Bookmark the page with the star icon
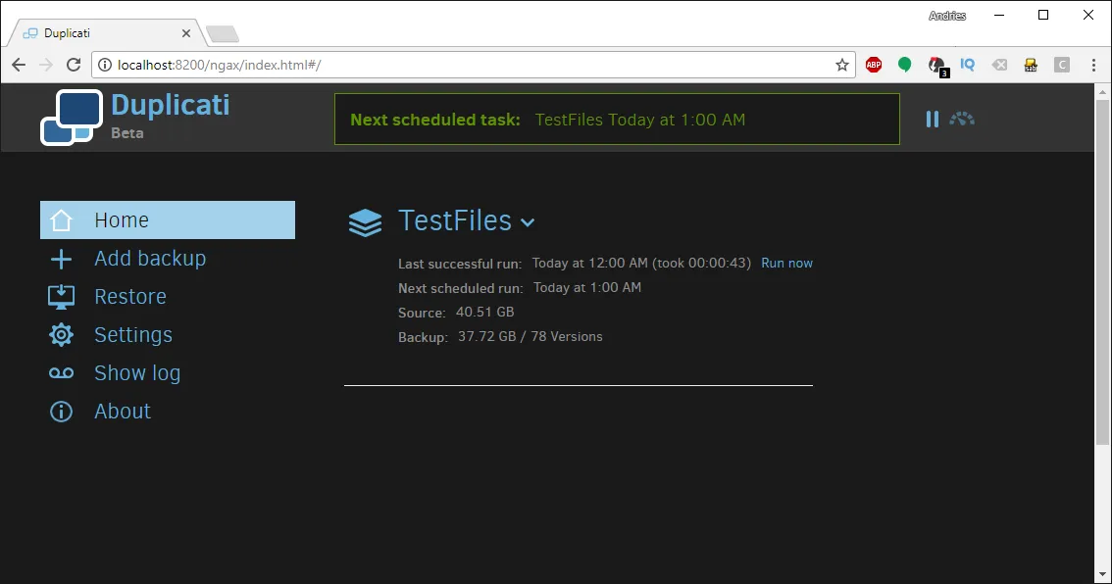Viewport: 1112px width, 584px height. tap(841, 66)
